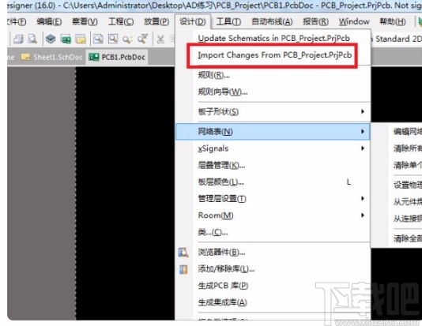Click the yellow schematic sheet toolbar icon
422x326 pixels.
[81, 39]
